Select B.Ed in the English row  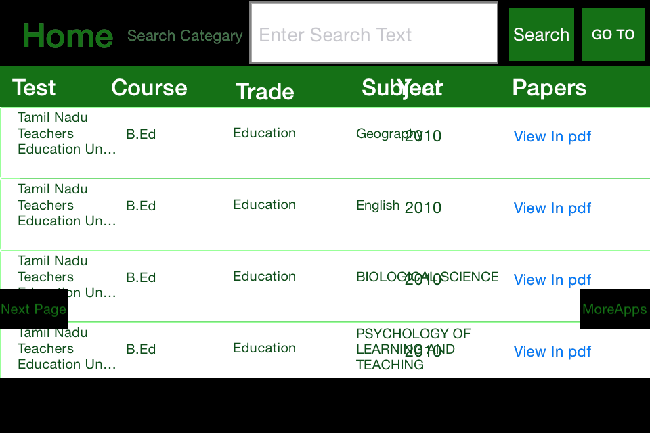[x=141, y=206]
